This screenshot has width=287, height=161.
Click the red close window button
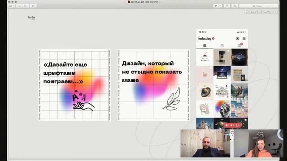[9, 2]
